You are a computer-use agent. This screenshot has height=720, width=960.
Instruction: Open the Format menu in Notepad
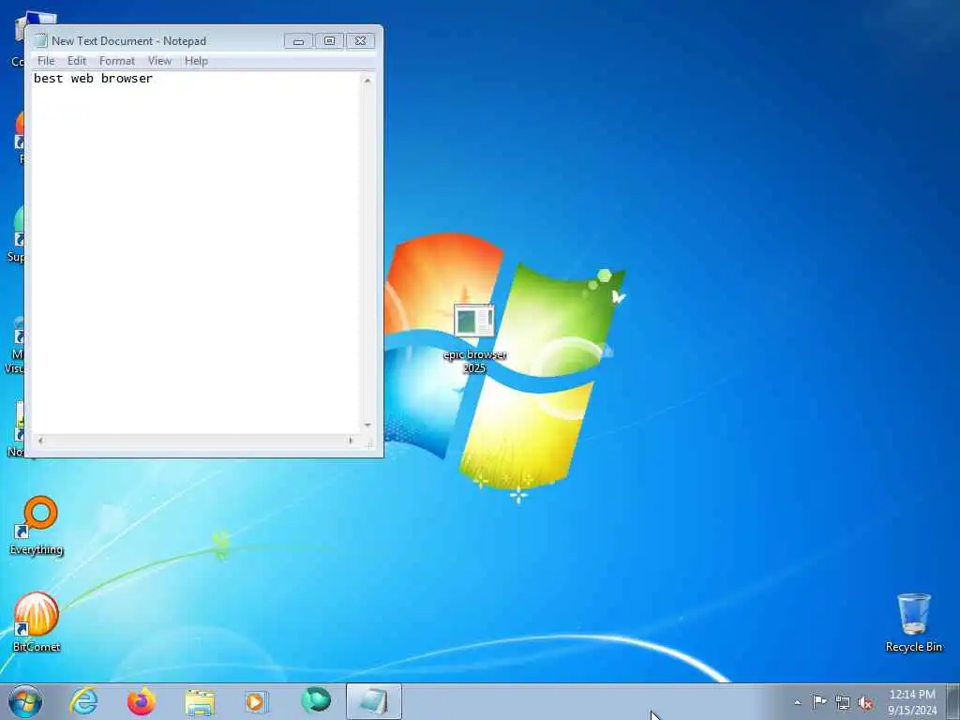pos(117,61)
